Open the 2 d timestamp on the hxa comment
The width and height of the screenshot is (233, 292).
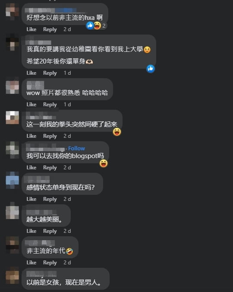pyautogui.click(x=67, y=29)
